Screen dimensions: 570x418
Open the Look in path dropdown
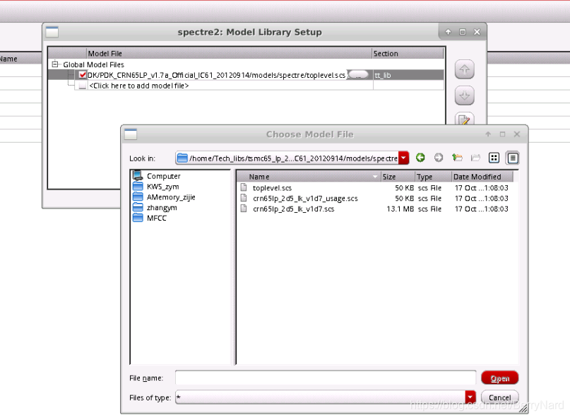[x=403, y=158]
